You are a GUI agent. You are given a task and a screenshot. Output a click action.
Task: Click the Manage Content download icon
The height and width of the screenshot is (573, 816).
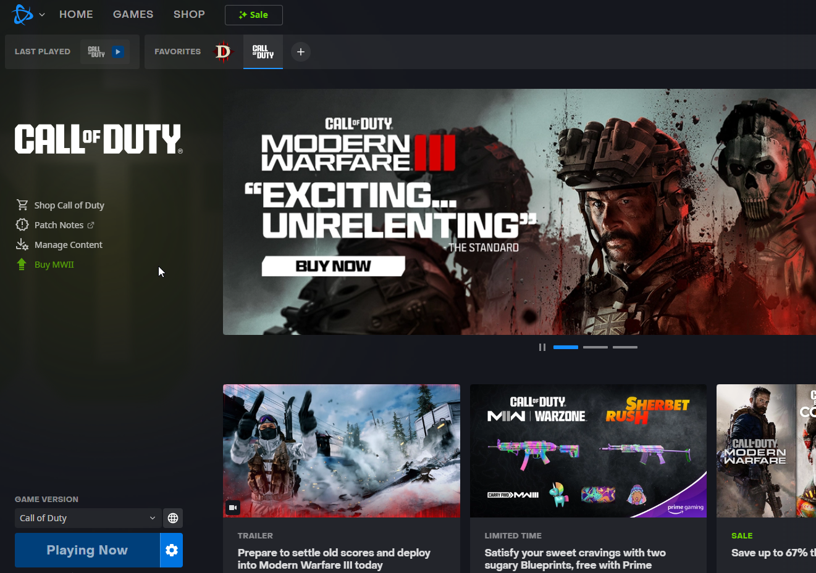click(22, 244)
